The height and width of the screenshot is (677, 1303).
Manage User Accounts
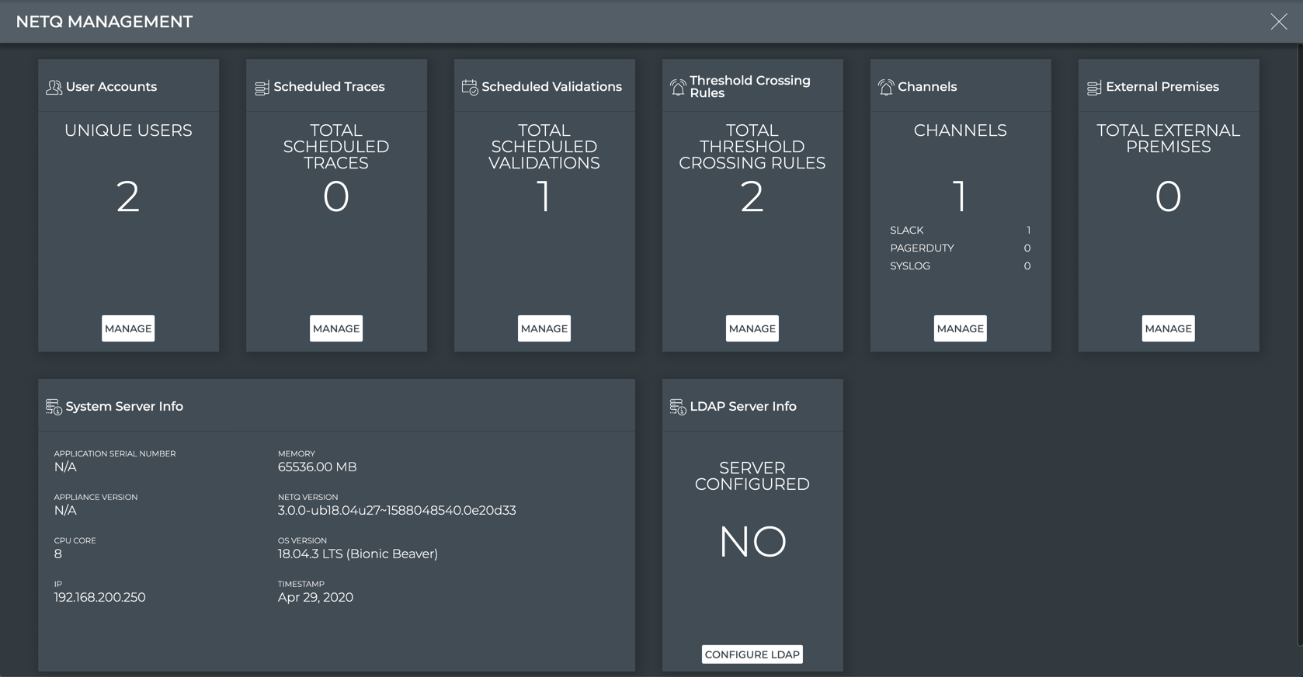[128, 328]
